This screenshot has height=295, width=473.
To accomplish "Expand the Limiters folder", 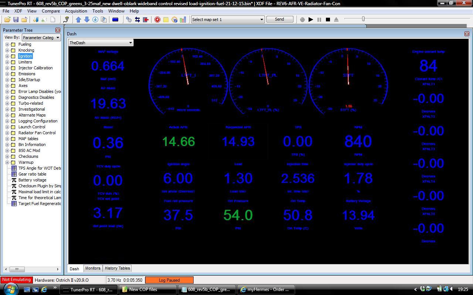I will point(7,62).
